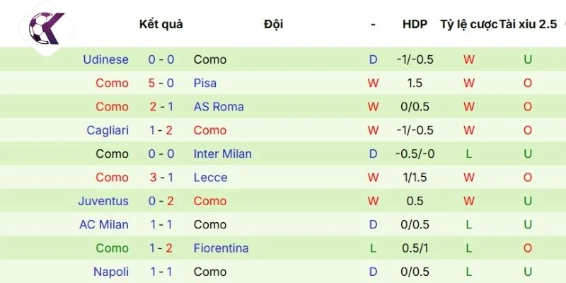Click the L result in Fiorentina row
Screen dimensions: 566x283
tap(374, 248)
